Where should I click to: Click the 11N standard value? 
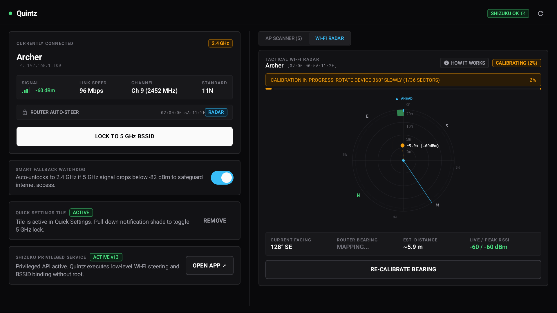point(208,91)
